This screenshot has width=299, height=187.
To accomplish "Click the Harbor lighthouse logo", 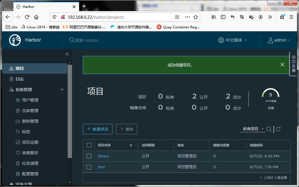I will pyautogui.click(x=15, y=40).
